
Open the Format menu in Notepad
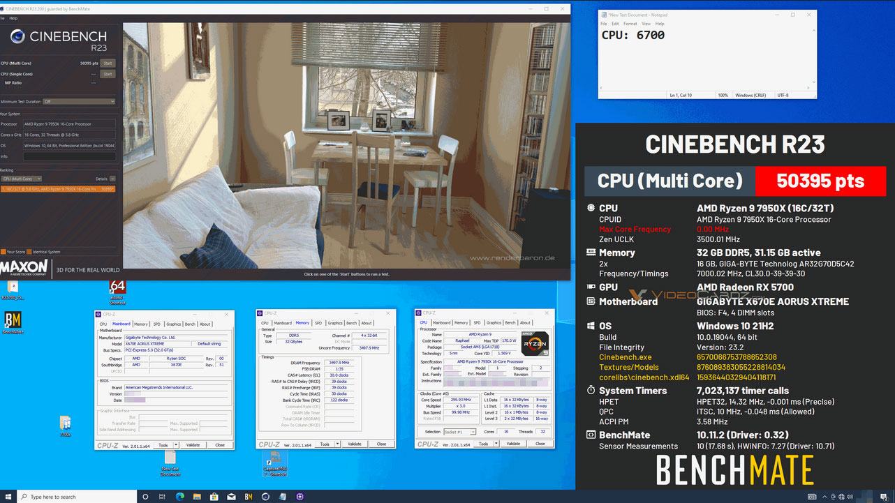[630, 24]
